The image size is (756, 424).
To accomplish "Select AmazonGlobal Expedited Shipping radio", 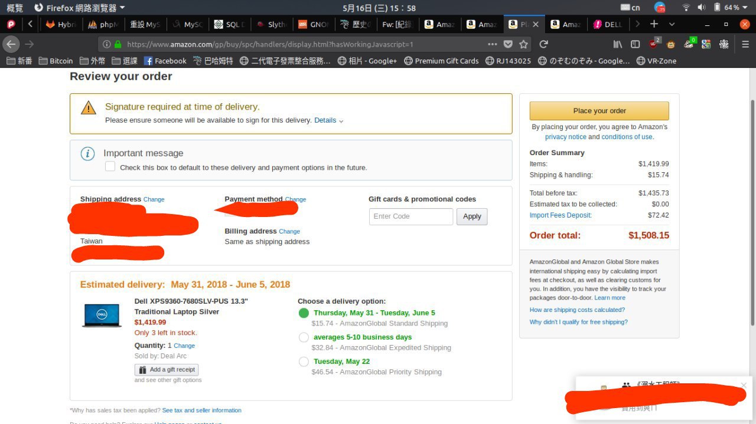I will tap(304, 337).
